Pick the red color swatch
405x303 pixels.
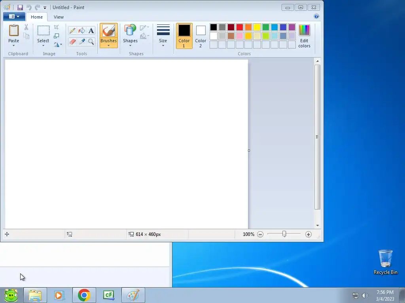coord(240,27)
